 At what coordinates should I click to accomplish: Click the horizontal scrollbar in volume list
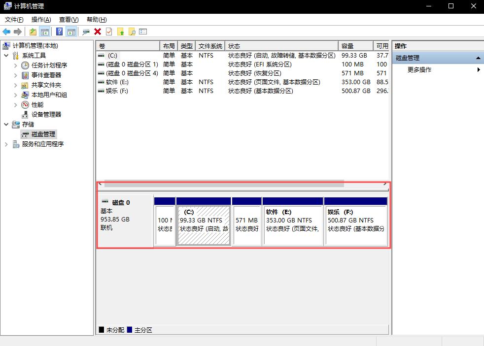(x=224, y=184)
